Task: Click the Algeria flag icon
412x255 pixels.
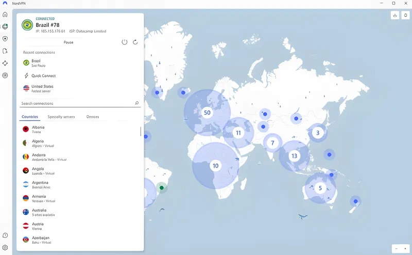Action: pyautogui.click(x=26, y=143)
